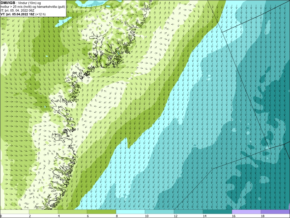290x218 pixels.
Task: Click the legend label 8
Action: [x=117, y=216]
